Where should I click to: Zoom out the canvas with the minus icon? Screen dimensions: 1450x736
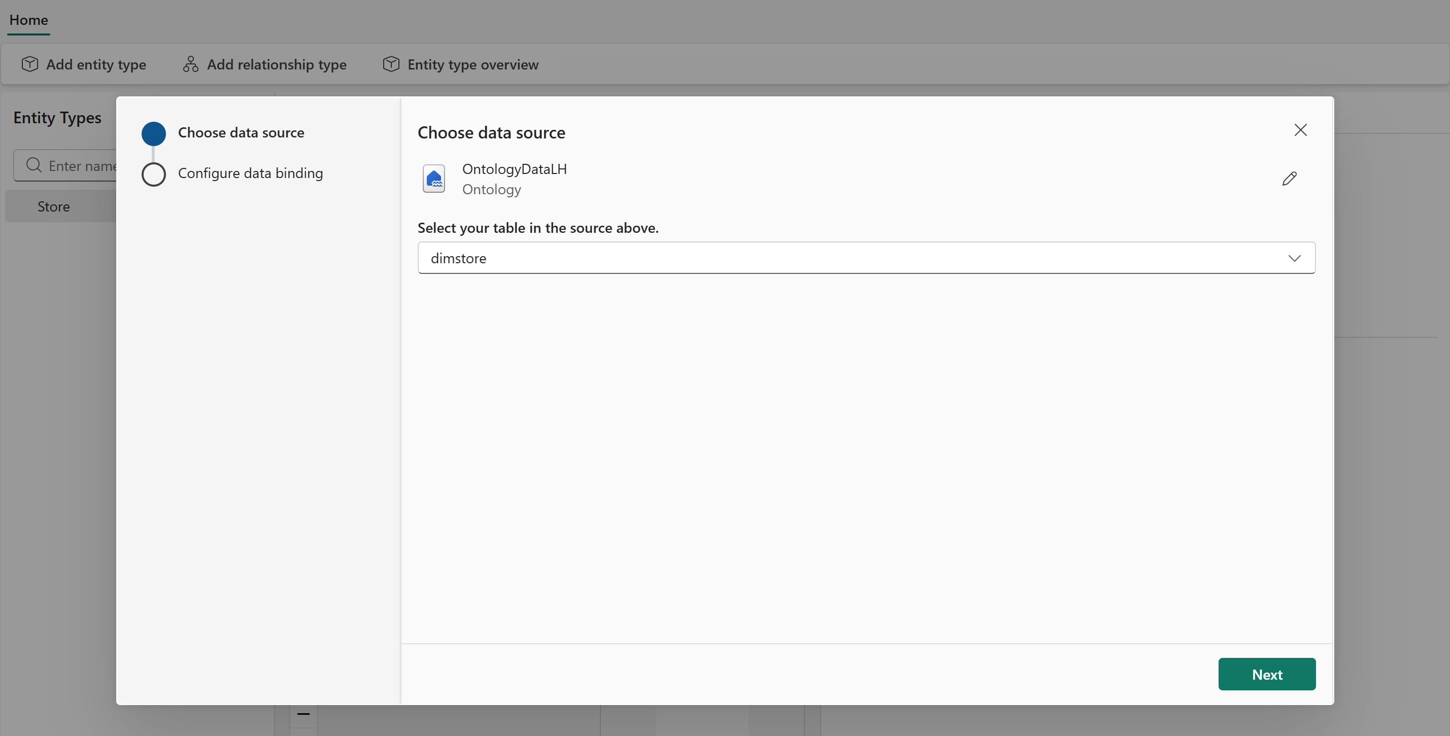pyautogui.click(x=304, y=714)
